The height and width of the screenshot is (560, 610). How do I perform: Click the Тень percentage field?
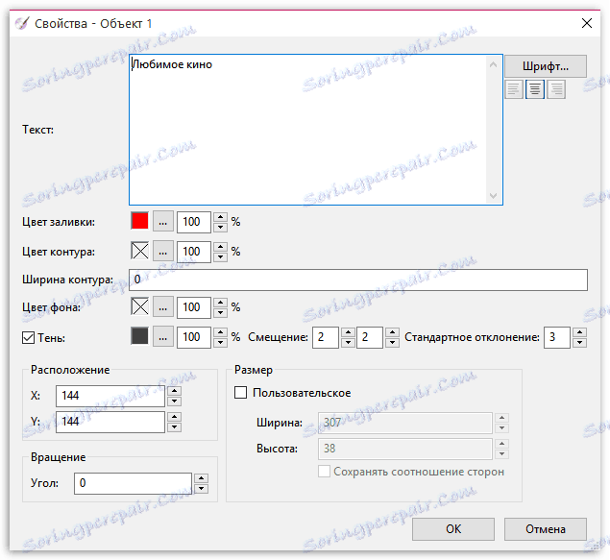click(x=194, y=337)
